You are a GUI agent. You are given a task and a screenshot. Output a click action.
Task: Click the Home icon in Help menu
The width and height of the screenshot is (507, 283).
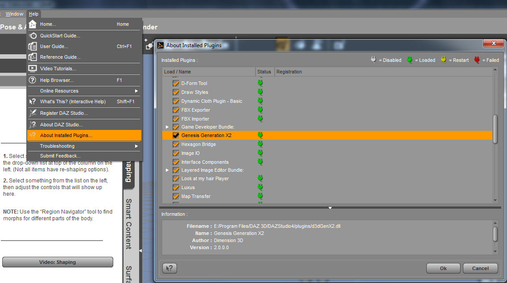tap(33, 24)
